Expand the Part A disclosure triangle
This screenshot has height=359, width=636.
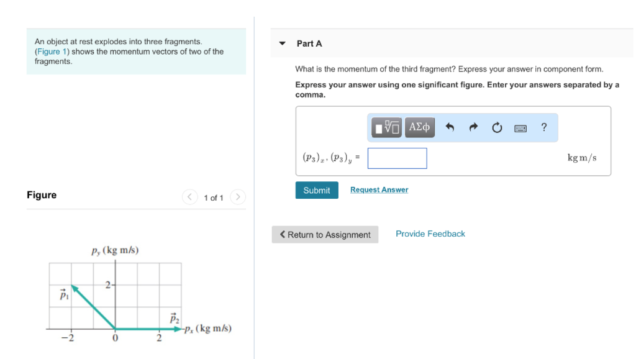[x=283, y=43]
